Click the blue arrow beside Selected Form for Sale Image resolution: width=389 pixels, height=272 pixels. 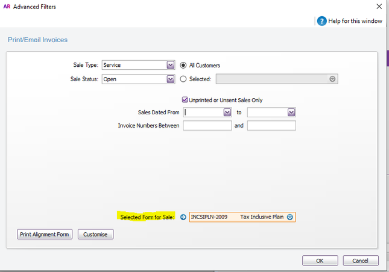tap(183, 217)
